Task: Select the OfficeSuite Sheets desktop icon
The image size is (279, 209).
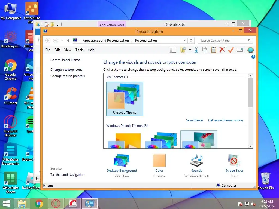Action: pos(11,183)
